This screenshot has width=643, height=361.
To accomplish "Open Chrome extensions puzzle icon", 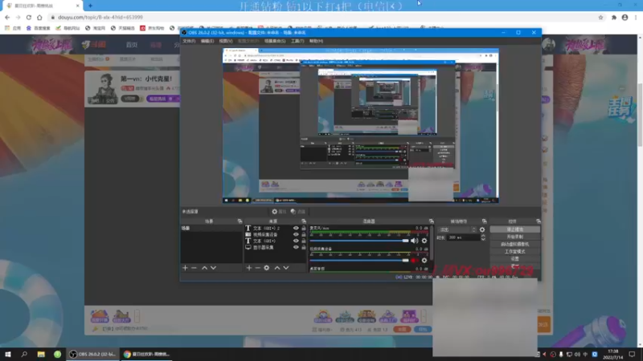I will point(614,17).
